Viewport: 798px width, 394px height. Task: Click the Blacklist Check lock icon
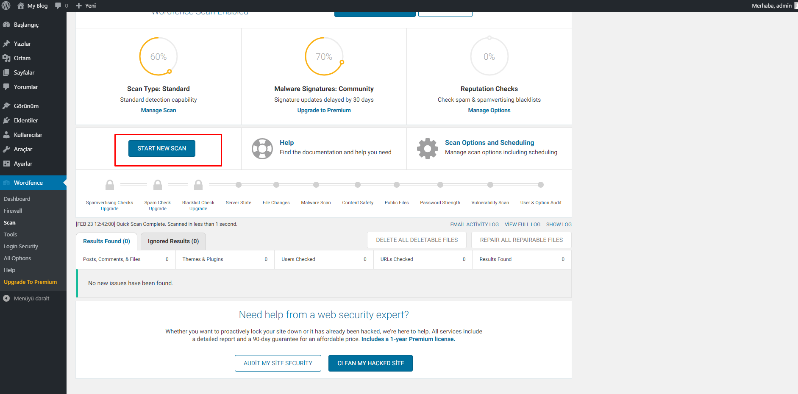click(198, 185)
